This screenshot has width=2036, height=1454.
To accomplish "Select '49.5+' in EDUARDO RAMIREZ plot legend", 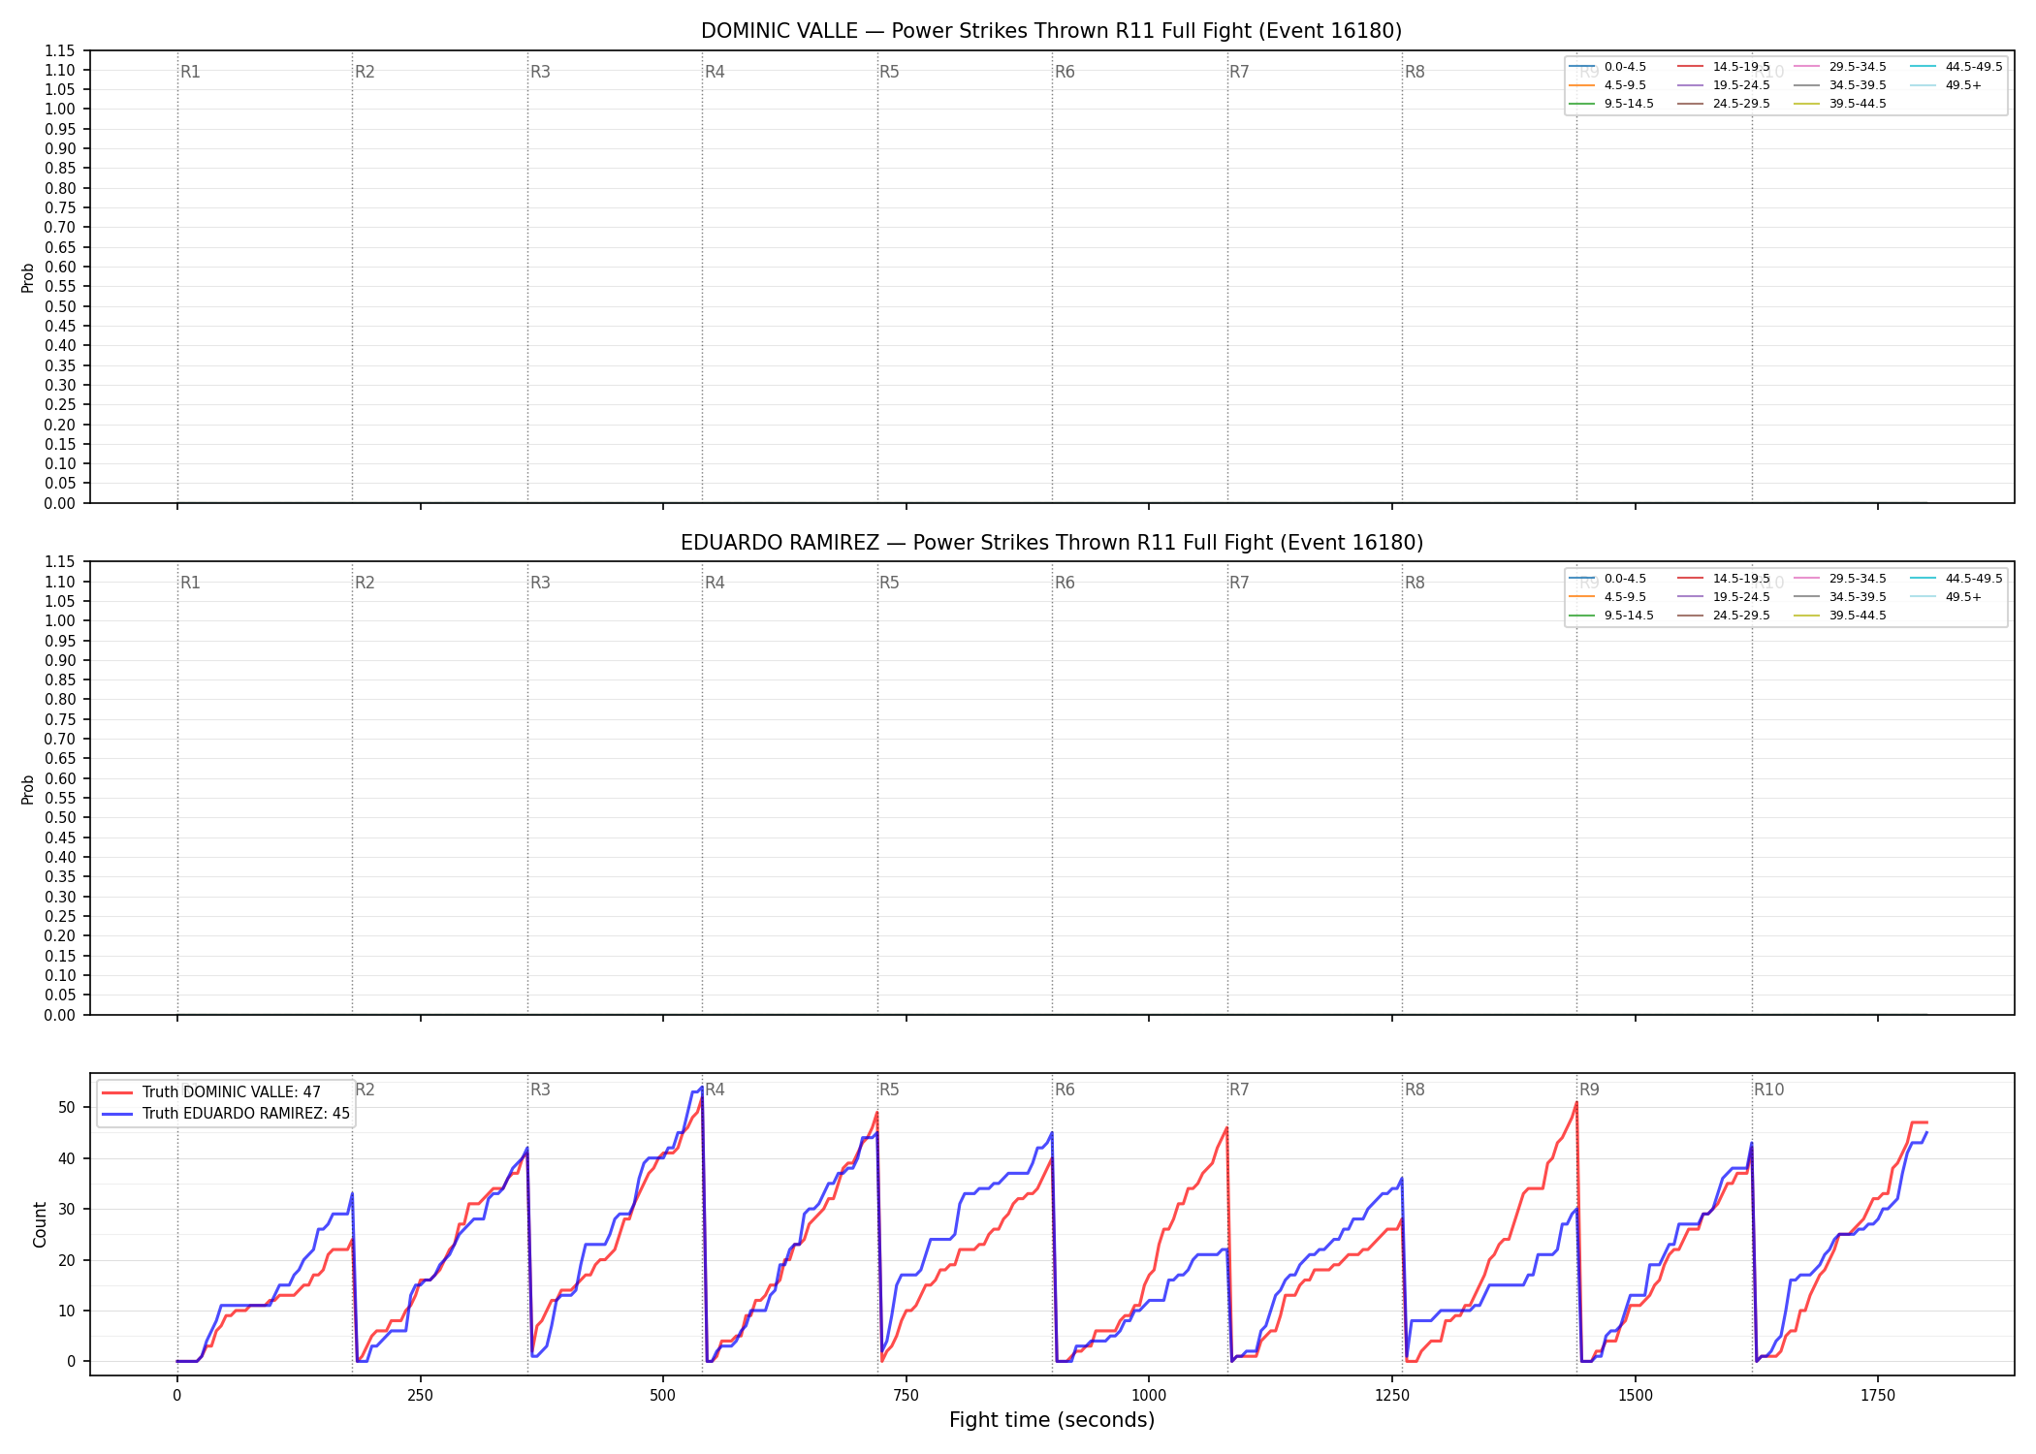I will point(1963,597).
